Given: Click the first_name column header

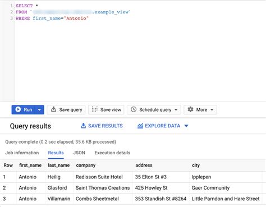Looking at the screenshot, I should [30, 165].
